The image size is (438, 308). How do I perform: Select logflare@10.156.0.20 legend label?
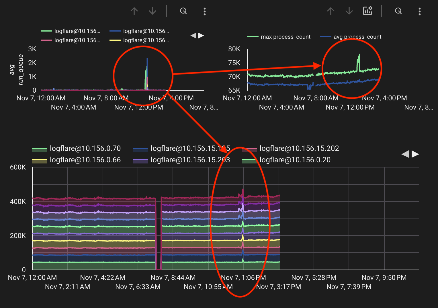[295, 160]
